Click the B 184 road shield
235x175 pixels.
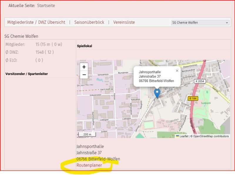tap(193, 98)
